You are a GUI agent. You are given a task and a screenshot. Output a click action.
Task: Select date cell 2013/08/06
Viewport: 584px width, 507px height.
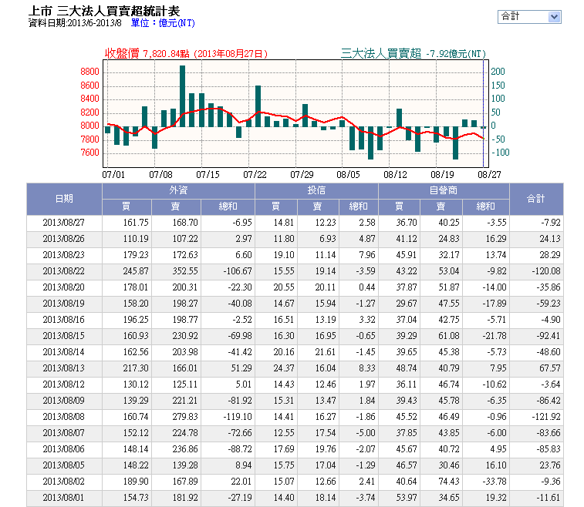[64, 449]
